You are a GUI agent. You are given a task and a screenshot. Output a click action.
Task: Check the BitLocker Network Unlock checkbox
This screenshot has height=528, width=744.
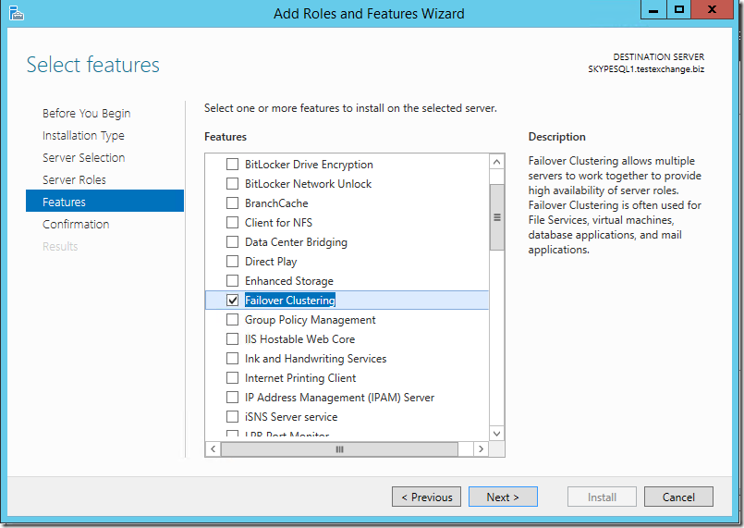click(x=233, y=184)
